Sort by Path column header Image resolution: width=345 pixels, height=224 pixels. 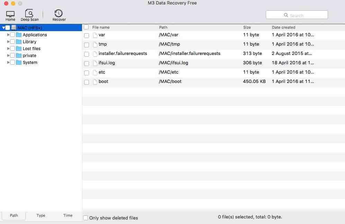point(163,27)
